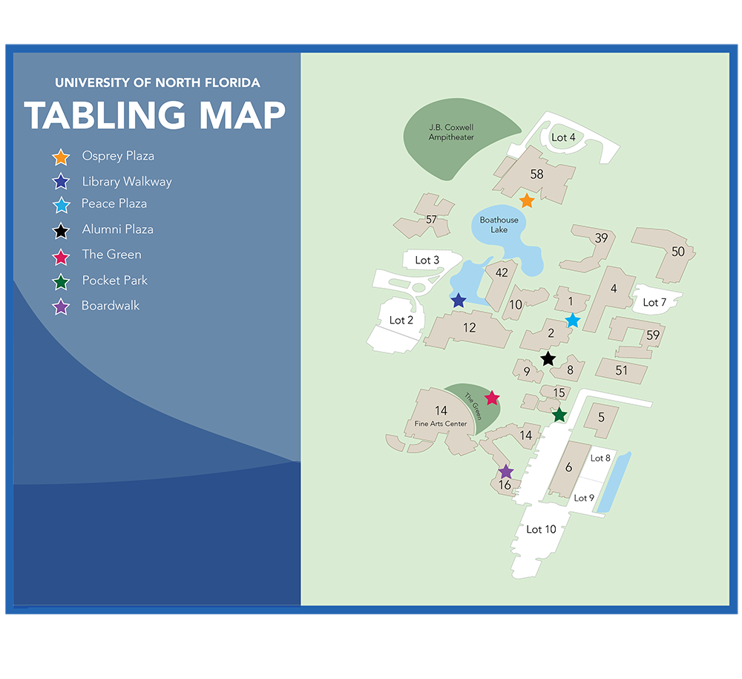Select building 58 on the map

pos(536,174)
